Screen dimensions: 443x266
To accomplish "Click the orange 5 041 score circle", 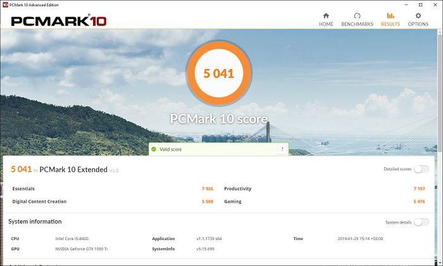I will [x=219, y=73].
